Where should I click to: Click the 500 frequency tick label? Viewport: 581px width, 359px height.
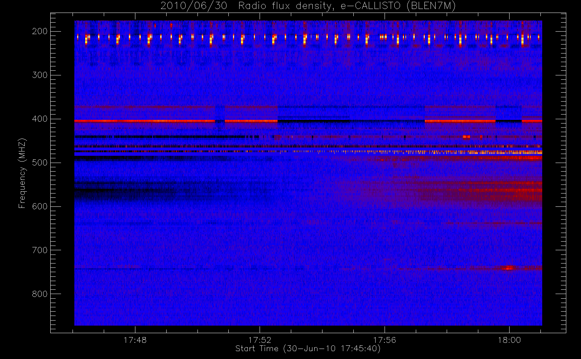click(40, 163)
